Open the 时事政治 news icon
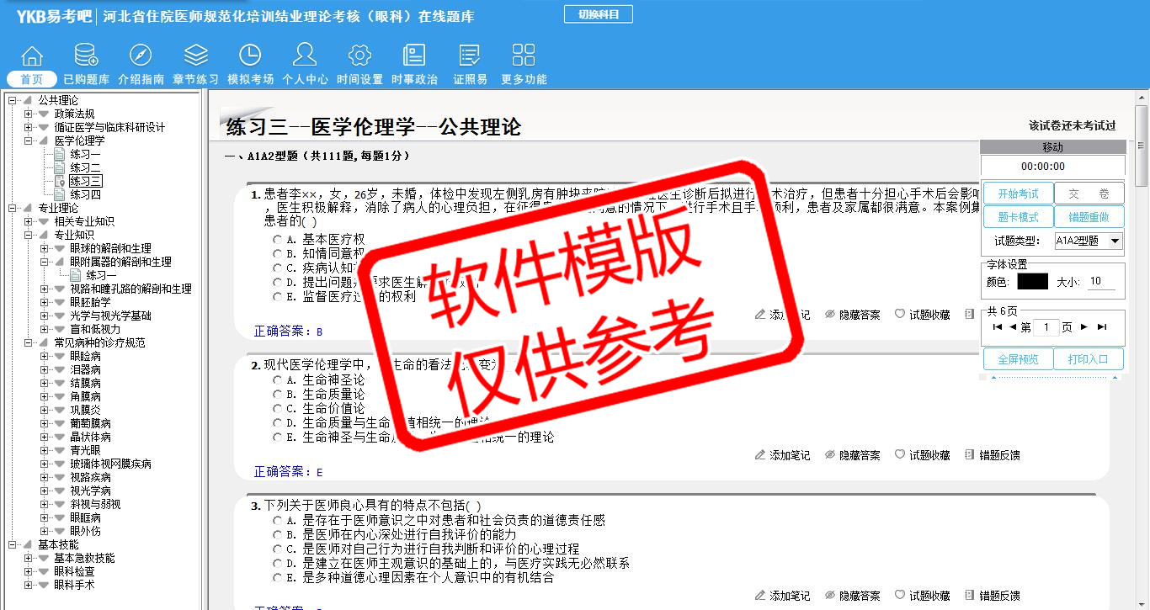 point(414,56)
